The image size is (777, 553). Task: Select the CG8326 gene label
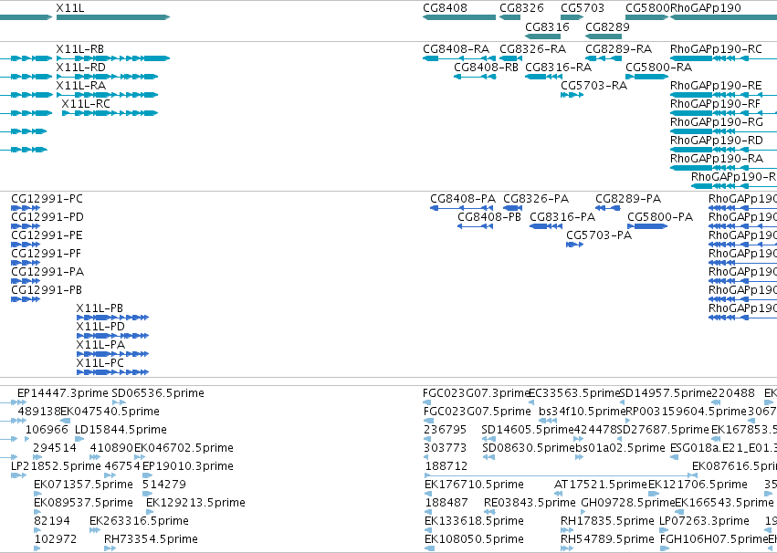pos(521,8)
